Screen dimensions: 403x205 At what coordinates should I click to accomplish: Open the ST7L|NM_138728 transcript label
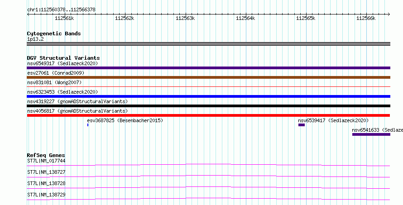click(x=46, y=183)
